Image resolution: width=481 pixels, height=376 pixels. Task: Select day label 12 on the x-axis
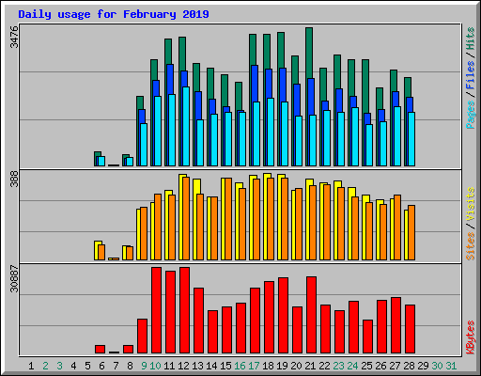183,366
